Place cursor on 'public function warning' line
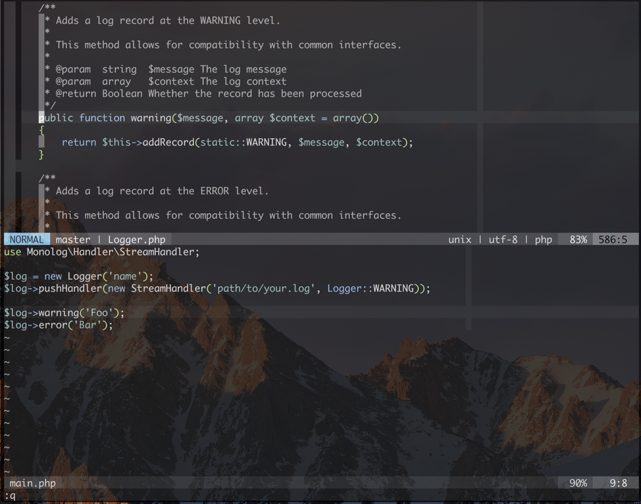This screenshot has height=504, width=641. click(x=209, y=118)
